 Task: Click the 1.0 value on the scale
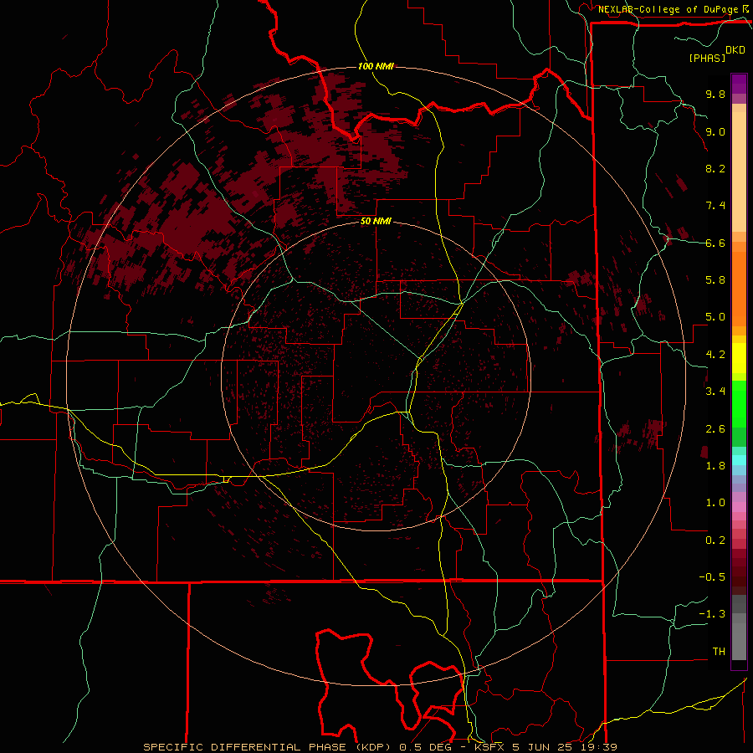tap(715, 503)
